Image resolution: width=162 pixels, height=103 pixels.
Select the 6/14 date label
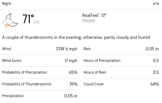pyautogui.click(x=156, y=4)
